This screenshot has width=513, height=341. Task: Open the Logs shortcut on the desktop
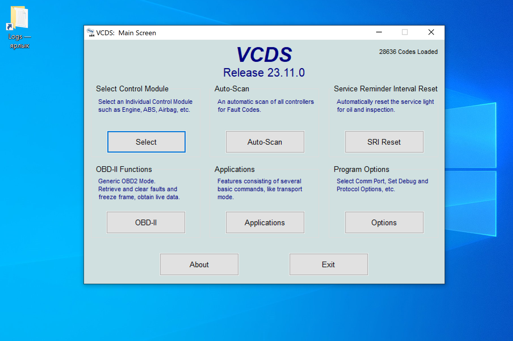[x=18, y=17]
